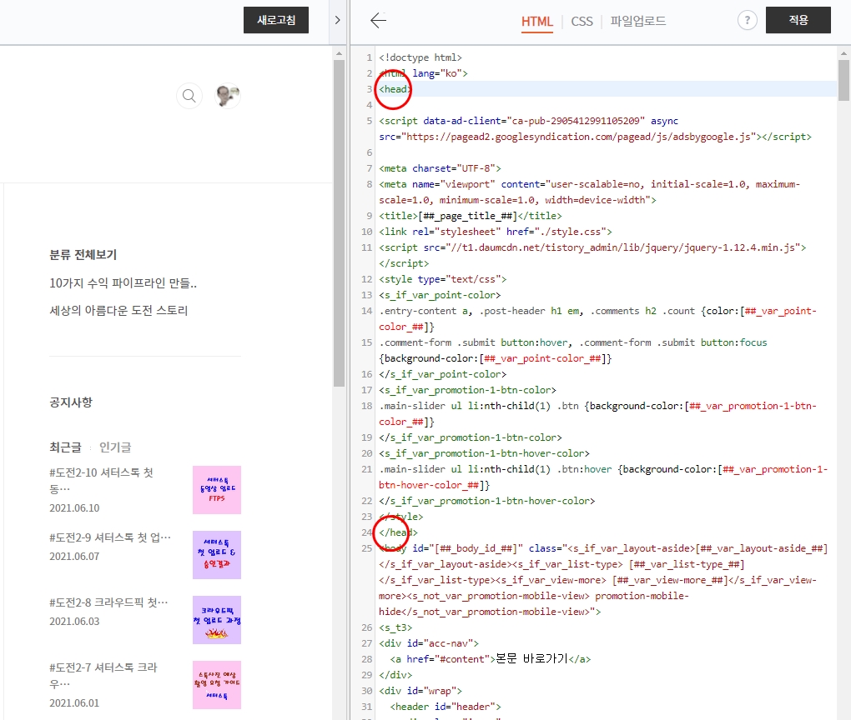Image resolution: width=851 pixels, height=720 pixels.
Task: Click the </s_if_var_point-color> closing line
Action: [442, 374]
